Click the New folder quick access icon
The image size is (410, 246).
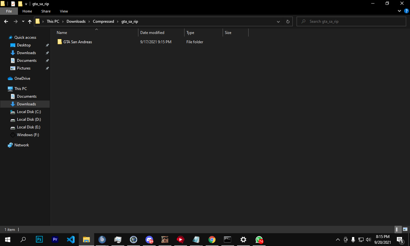tap(20, 4)
